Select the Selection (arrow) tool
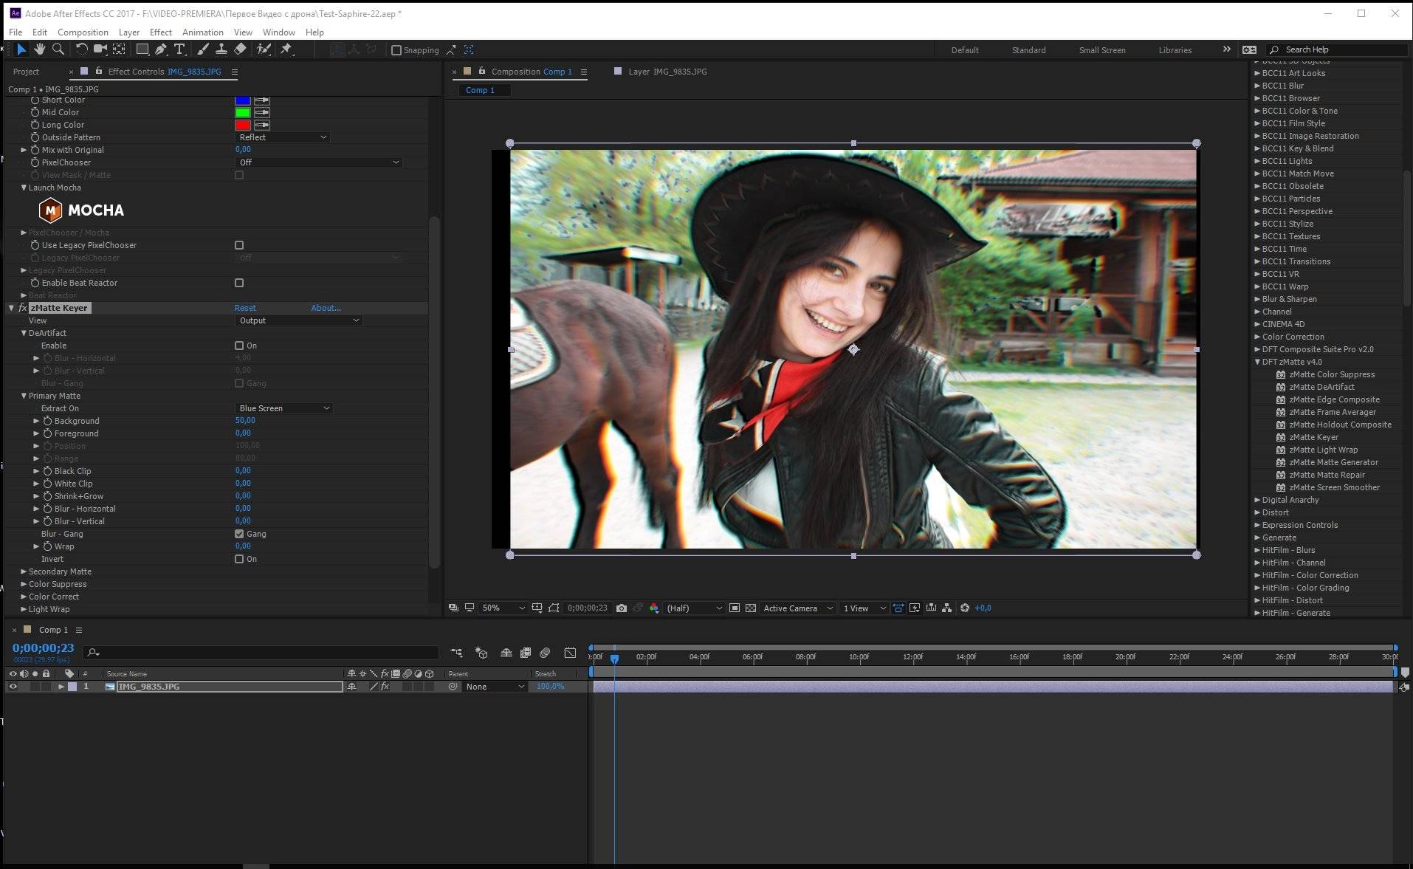This screenshot has width=1413, height=869. pos(21,49)
